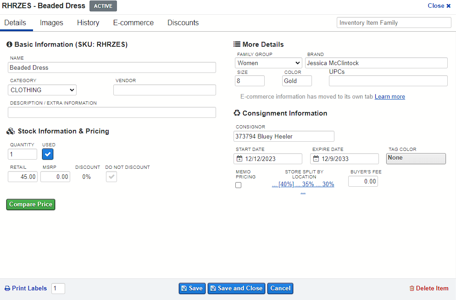The image size is (456, 300).
Task: Click the Close X icon
Action: coord(449,6)
